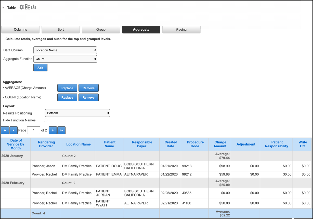This screenshot has width=313, height=219.
Task: Click the page number input field
Action: [x=33, y=130]
